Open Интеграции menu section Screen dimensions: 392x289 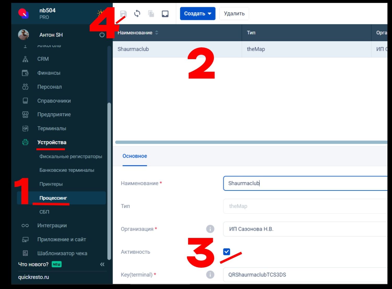click(52, 225)
